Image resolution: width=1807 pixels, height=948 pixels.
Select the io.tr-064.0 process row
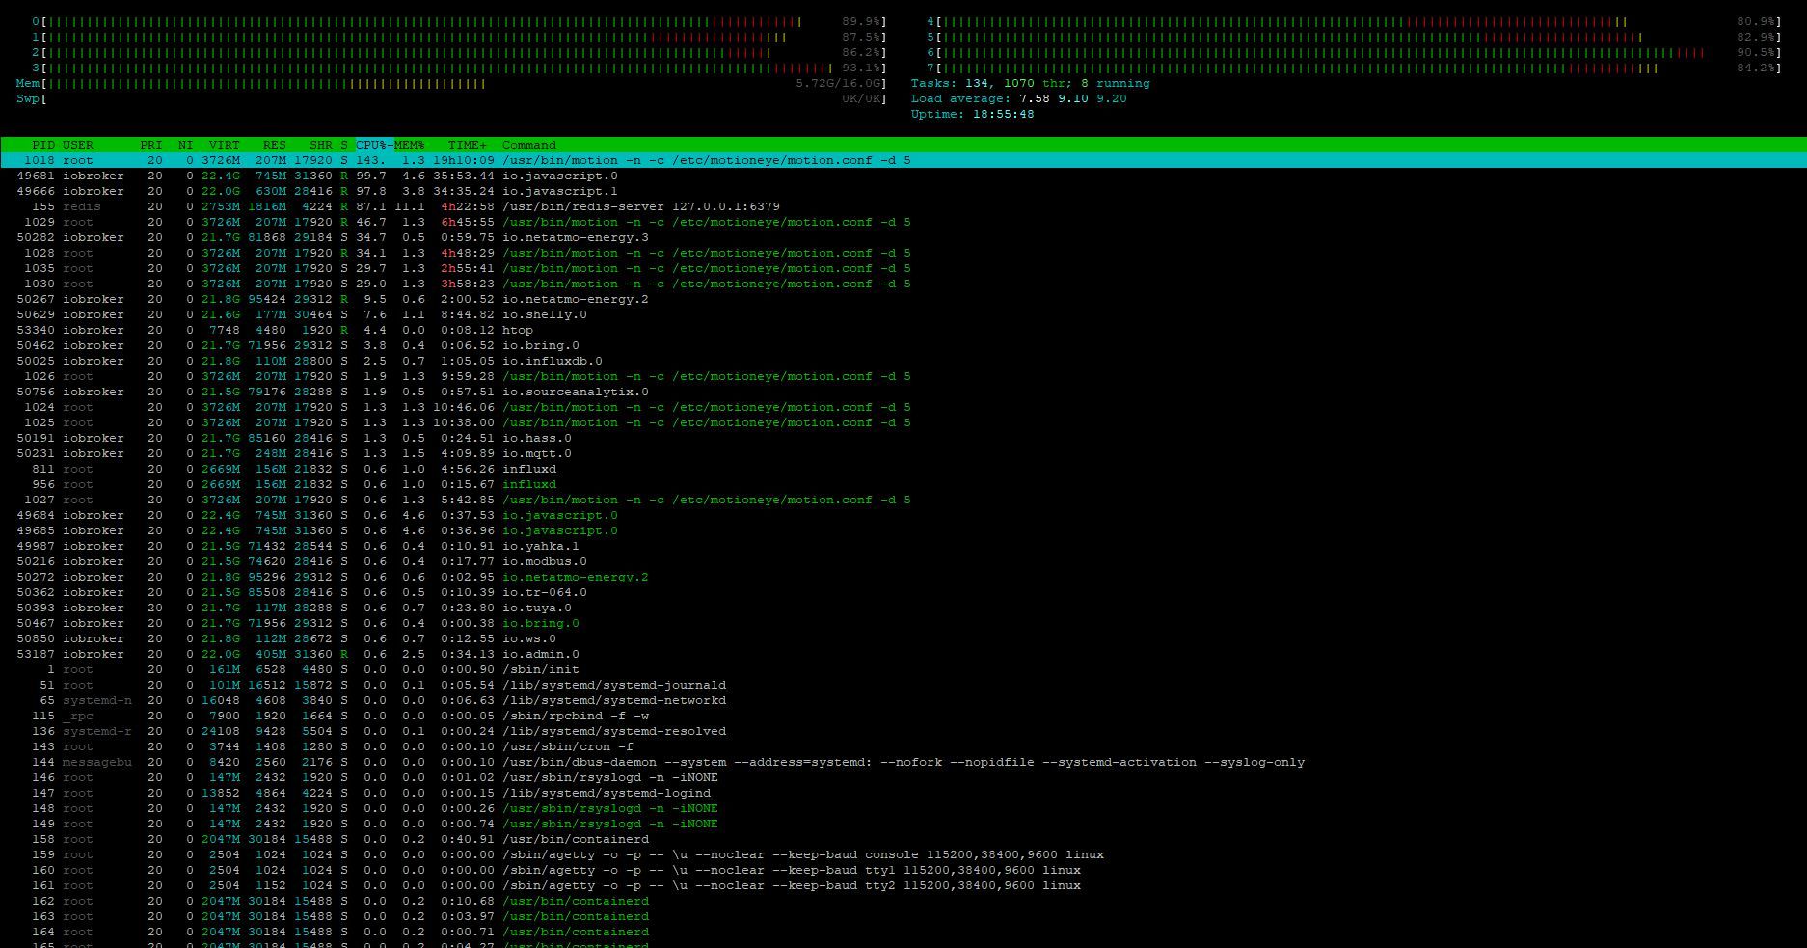[x=903, y=592]
